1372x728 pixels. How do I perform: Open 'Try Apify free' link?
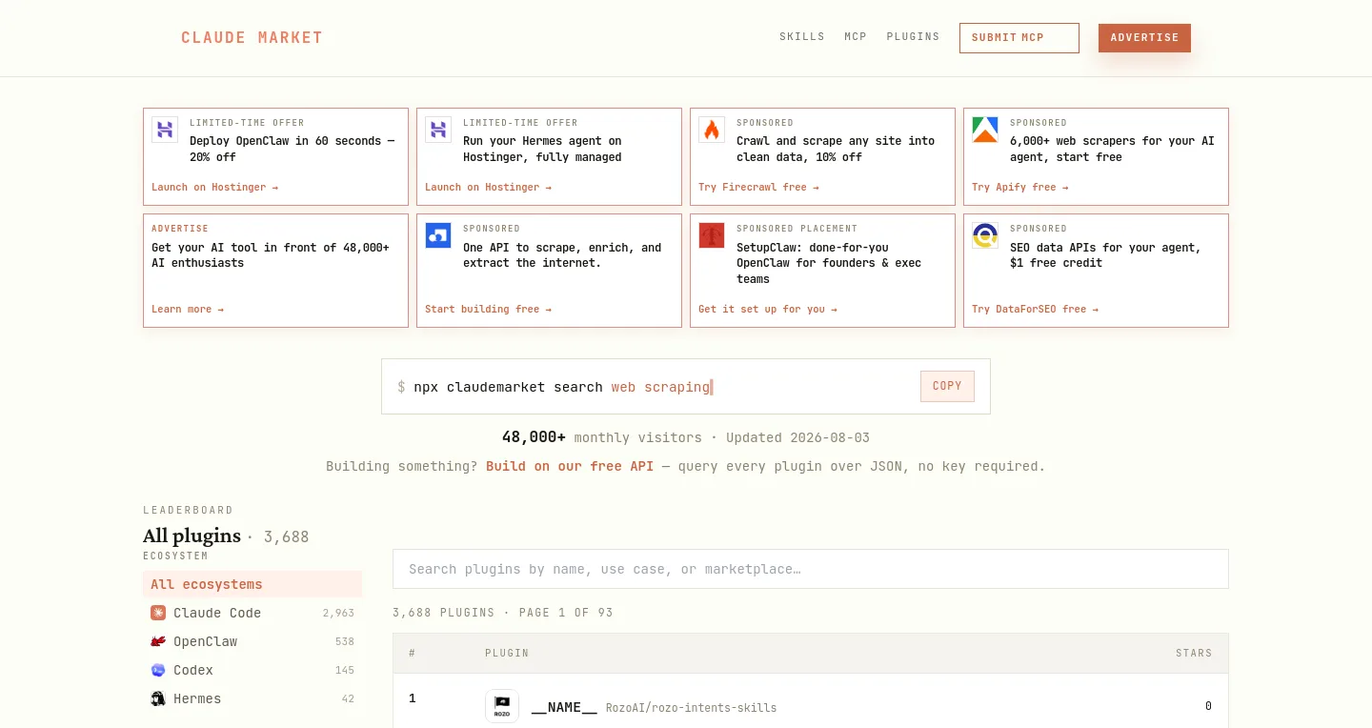tap(1019, 187)
